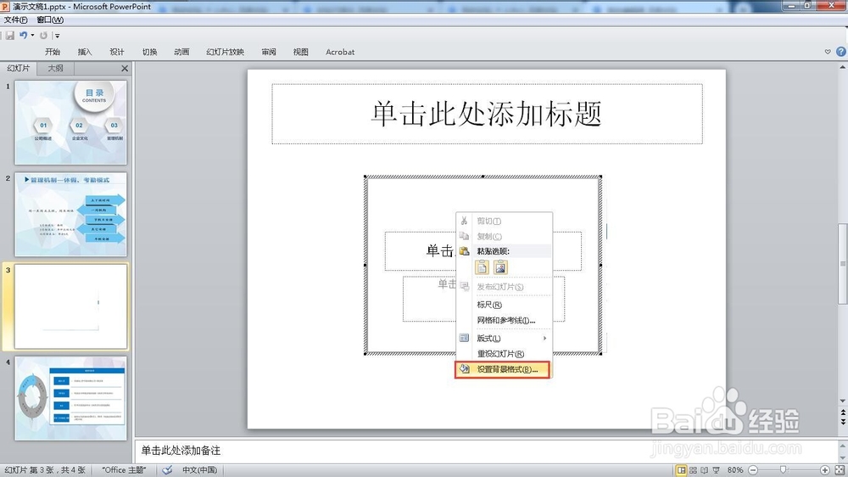This screenshot has height=477, width=848.
Task: Go to next slide double-arrow button
Action: pyautogui.click(x=843, y=421)
